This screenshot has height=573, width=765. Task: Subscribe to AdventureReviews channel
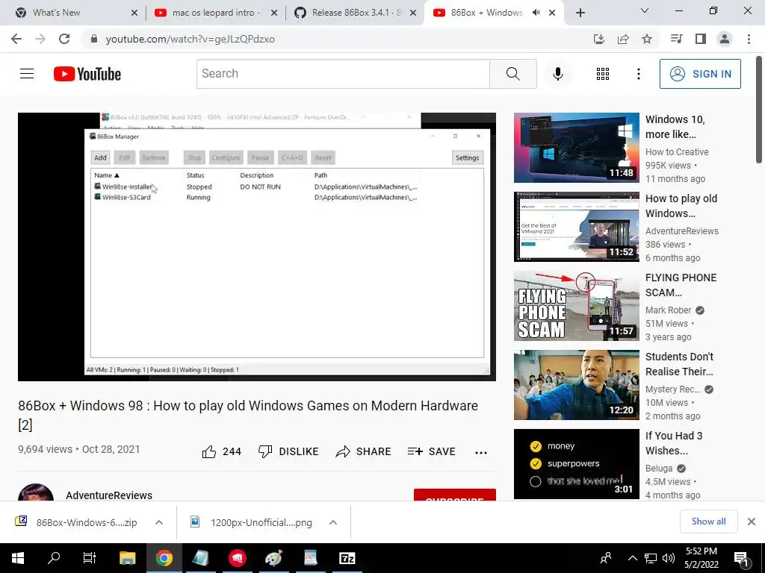click(x=455, y=495)
